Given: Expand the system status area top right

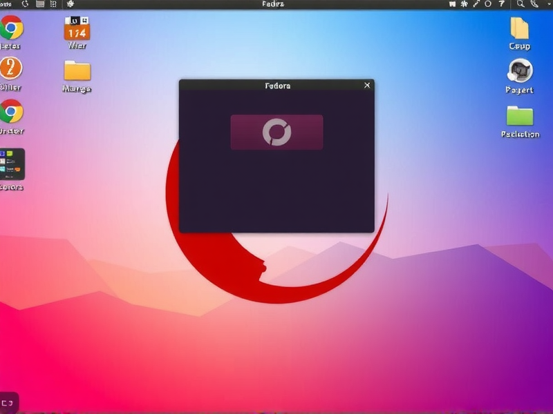Looking at the screenshot, I should pos(547,6).
